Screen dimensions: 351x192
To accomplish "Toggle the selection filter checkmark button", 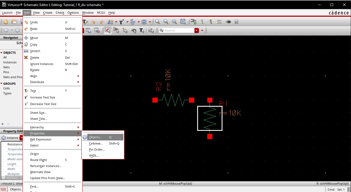I will [x=108, y=30].
